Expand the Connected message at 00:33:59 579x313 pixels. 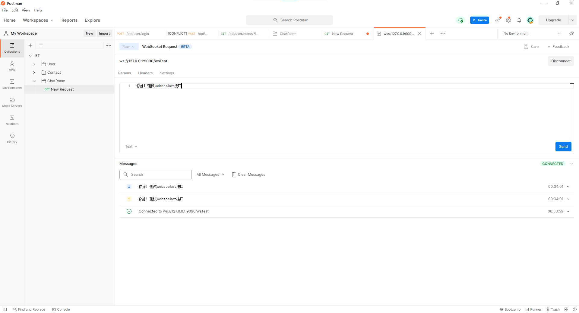tap(568, 211)
